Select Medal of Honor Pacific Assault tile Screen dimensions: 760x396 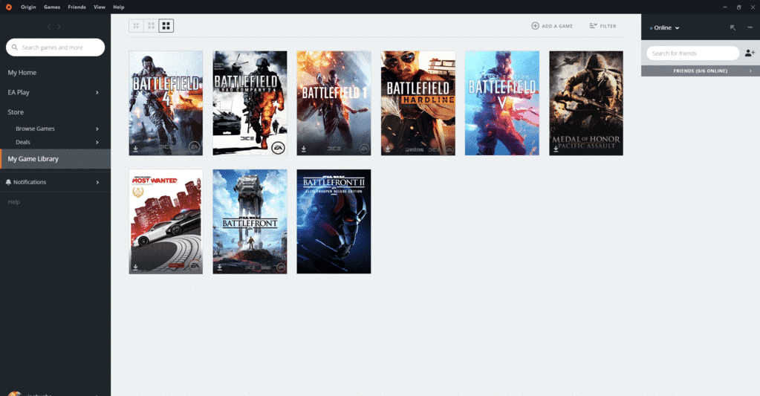tap(586, 103)
